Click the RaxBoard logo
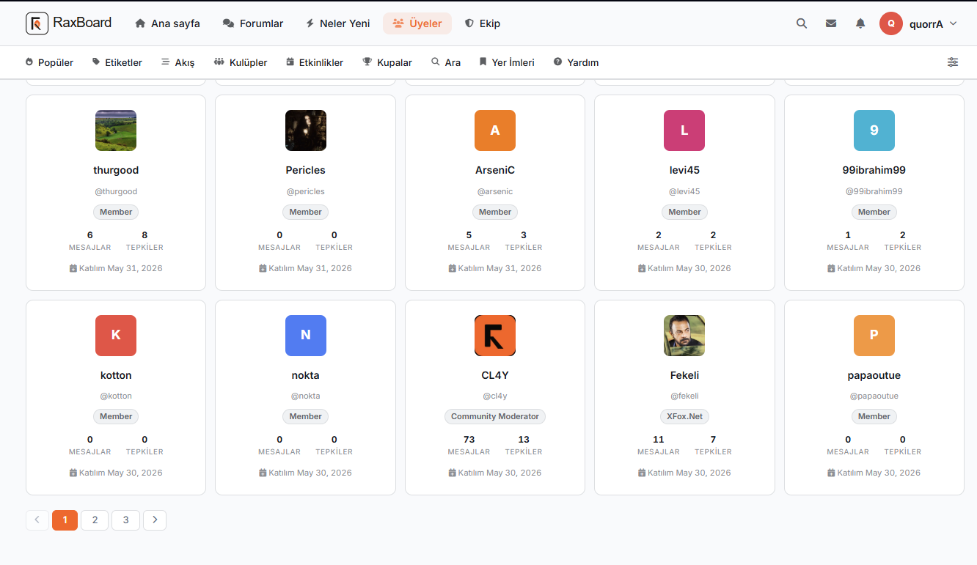This screenshot has height=565, width=977. 69,23
